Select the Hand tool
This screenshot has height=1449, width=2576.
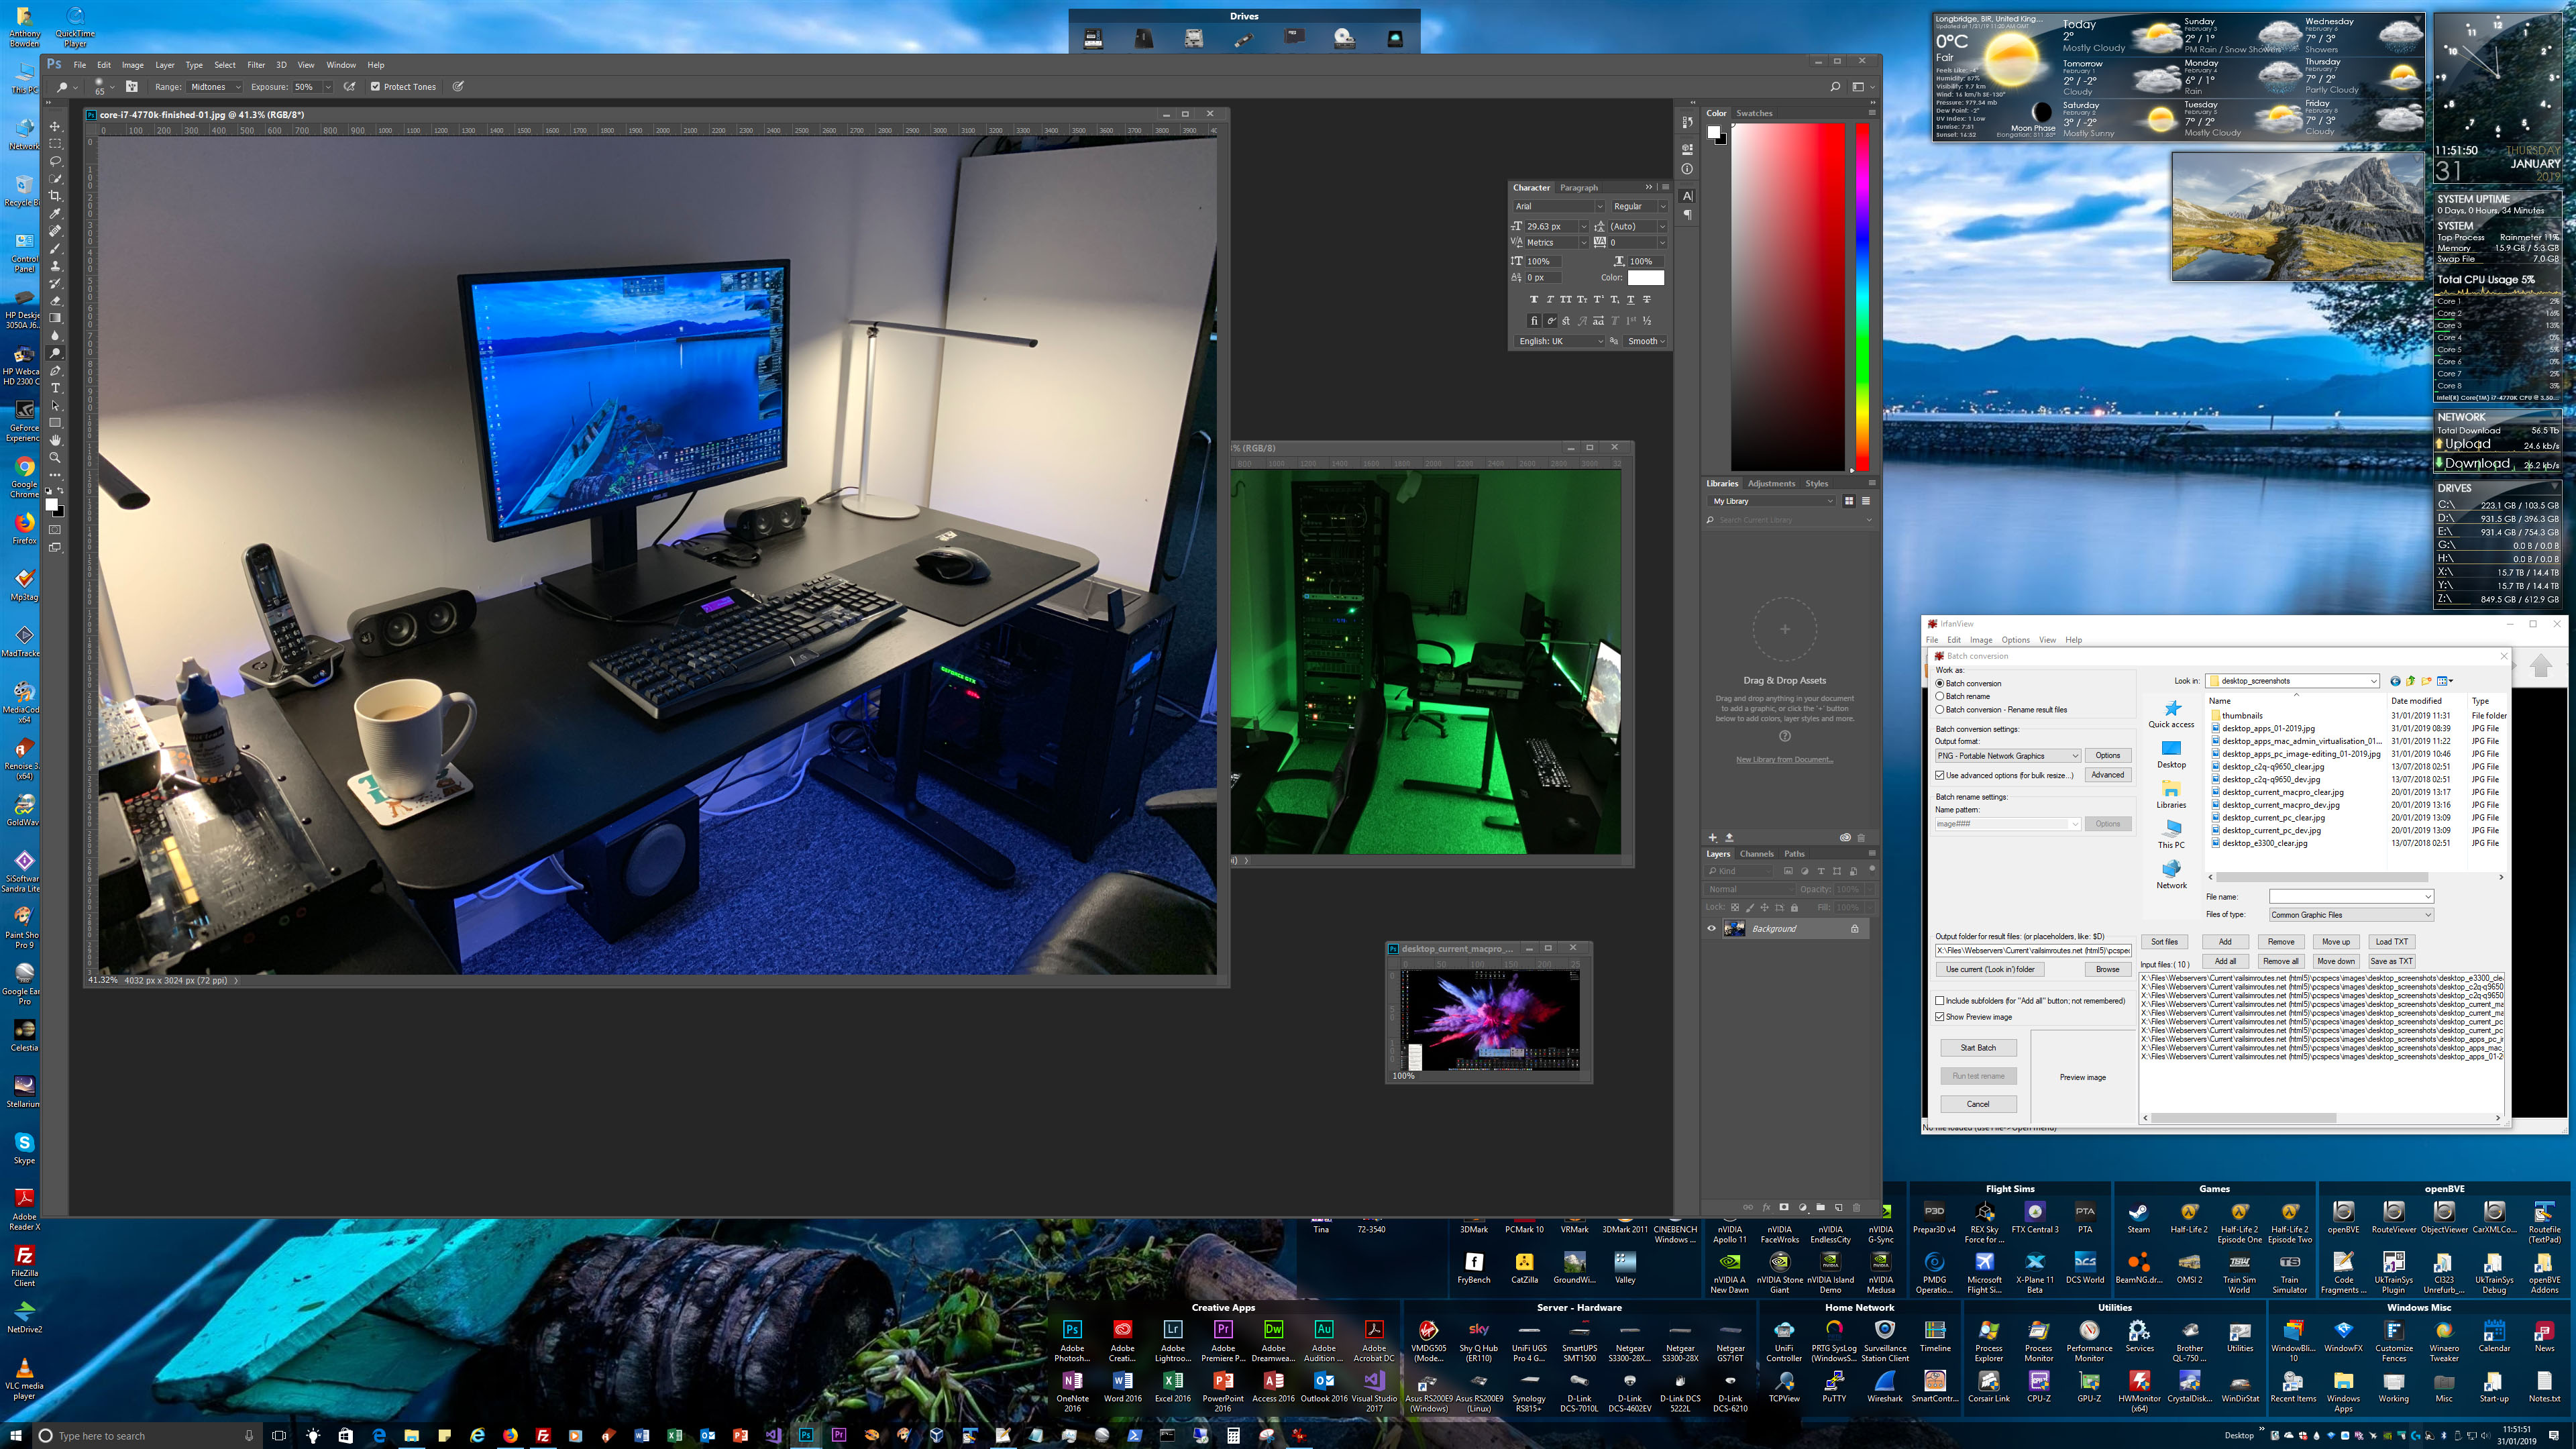(55, 440)
